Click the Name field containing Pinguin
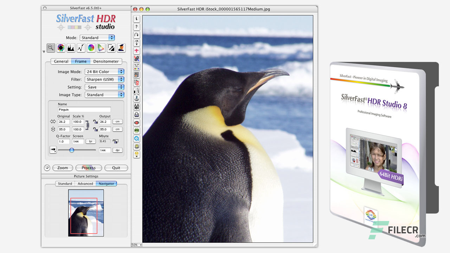450x253 pixels. click(x=84, y=110)
